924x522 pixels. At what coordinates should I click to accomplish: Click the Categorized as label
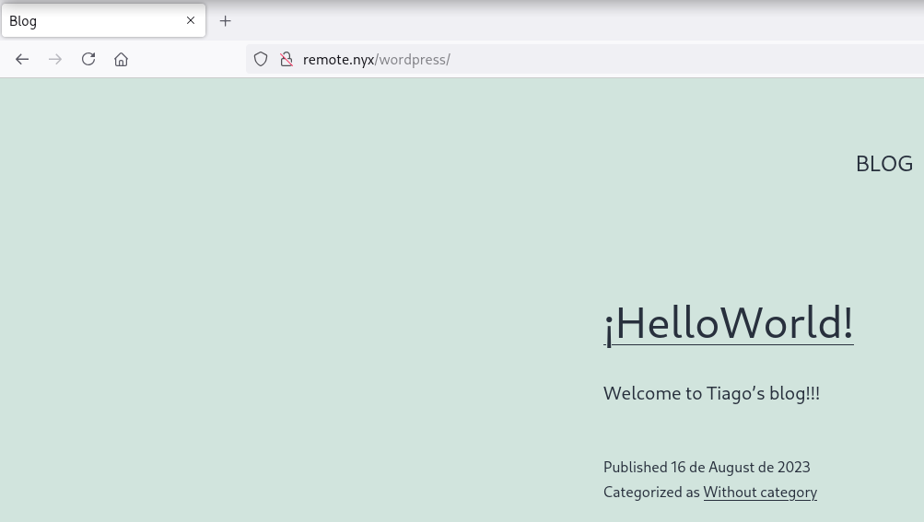(x=651, y=492)
